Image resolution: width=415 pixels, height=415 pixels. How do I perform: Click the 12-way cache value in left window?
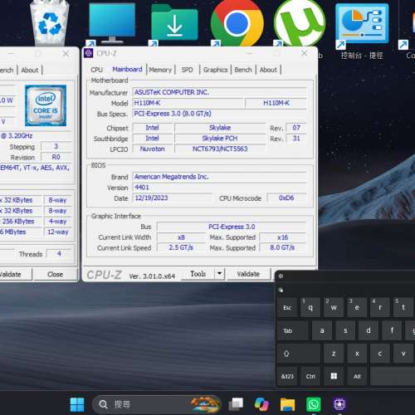tap(57, 232)
